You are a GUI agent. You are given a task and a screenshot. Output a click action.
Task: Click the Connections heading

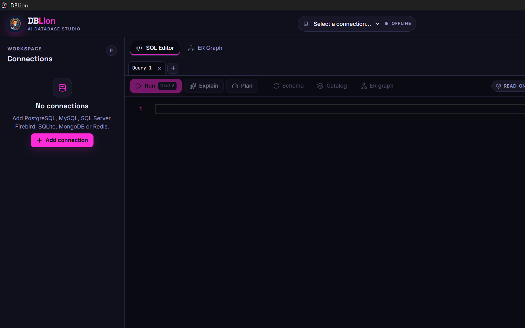[30, 59]
